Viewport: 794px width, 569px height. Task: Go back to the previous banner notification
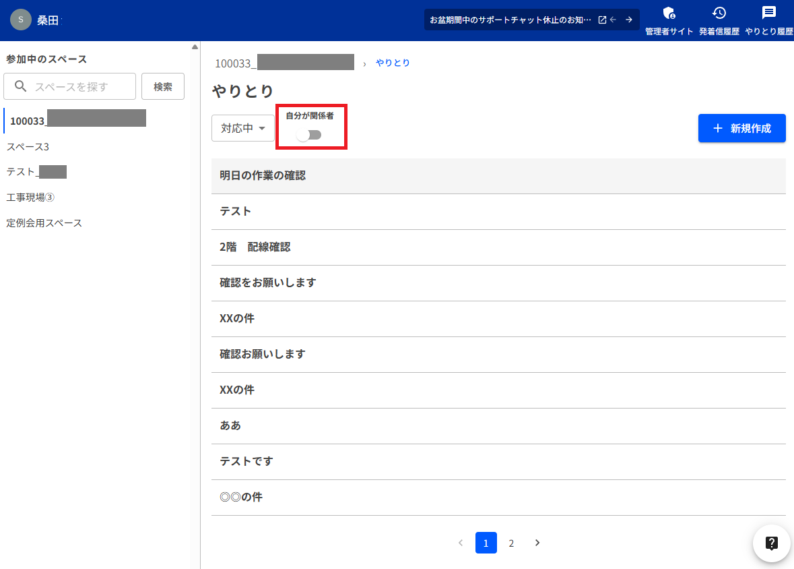(x=614, y=20)
